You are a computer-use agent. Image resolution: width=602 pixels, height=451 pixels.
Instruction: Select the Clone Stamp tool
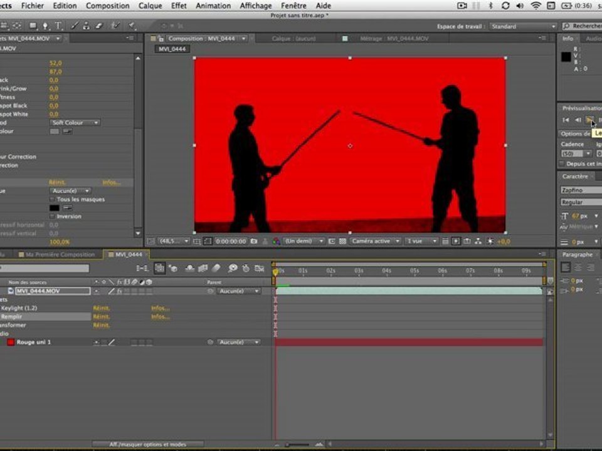click(87, 26)
